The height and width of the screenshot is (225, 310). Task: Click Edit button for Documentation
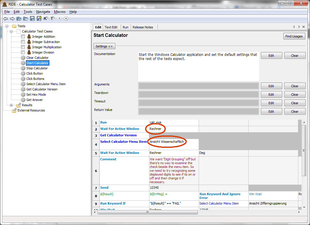click(271, 56)
